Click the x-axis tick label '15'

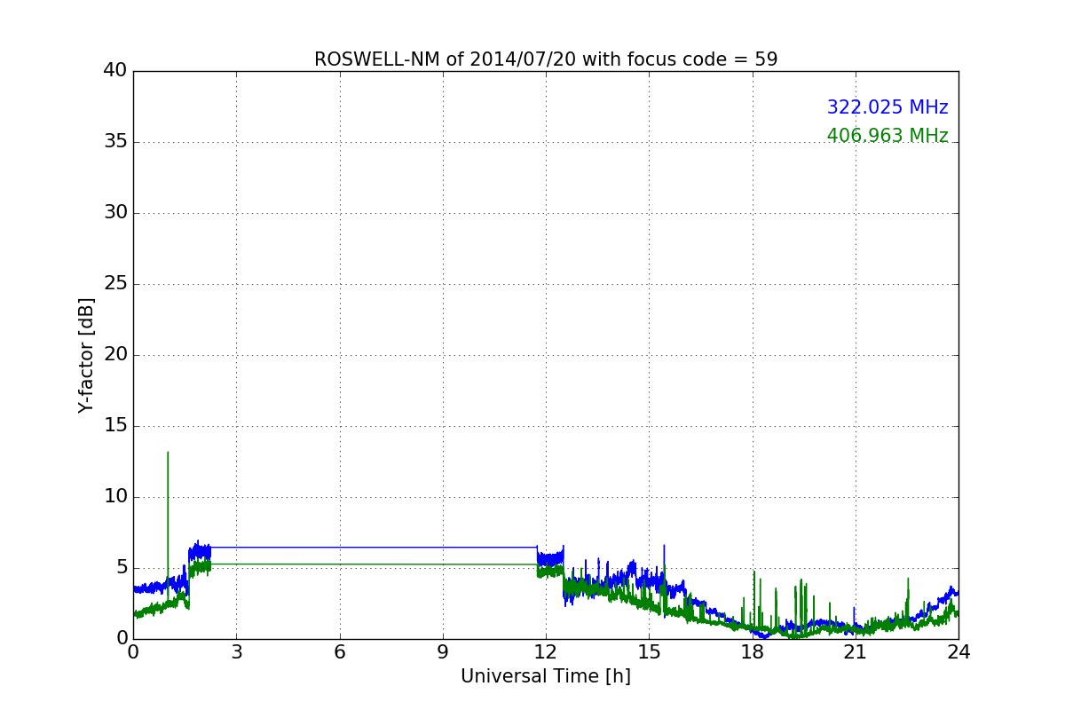click(649, 652)
